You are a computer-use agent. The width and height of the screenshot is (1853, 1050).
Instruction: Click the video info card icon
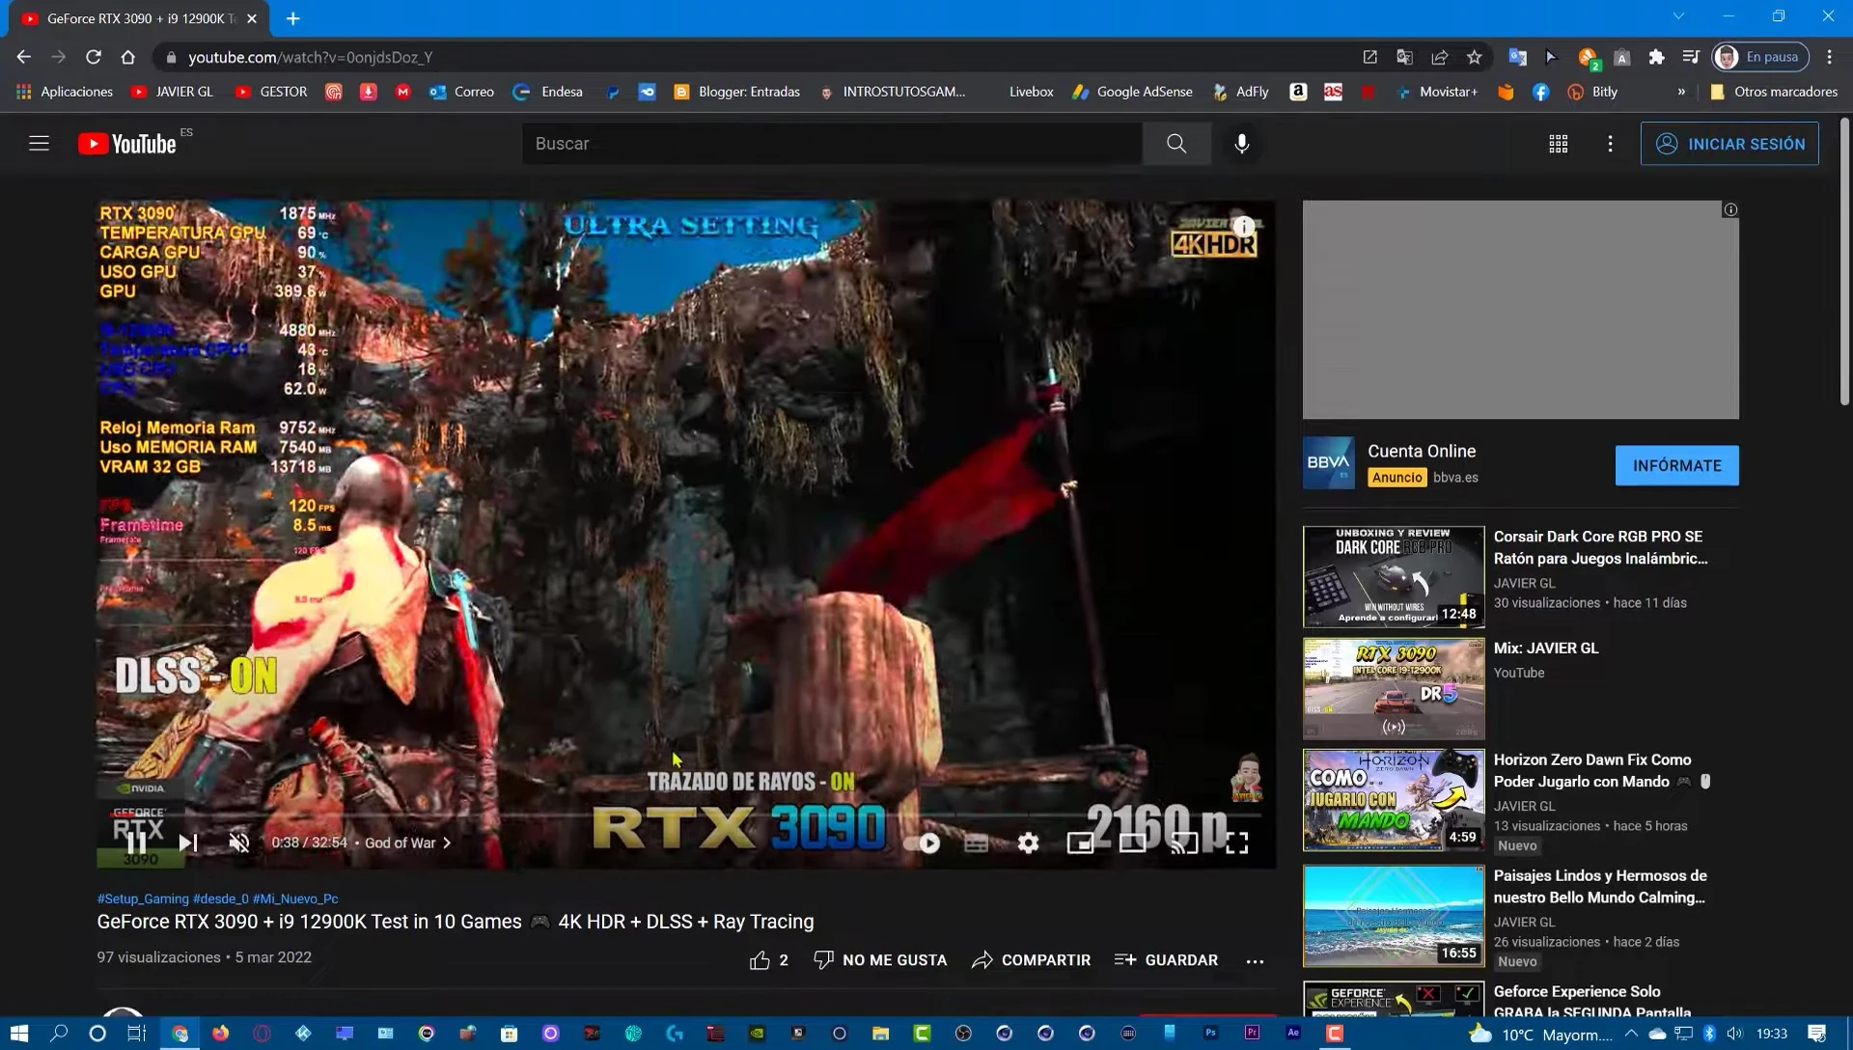click(x=1244, y=227)
